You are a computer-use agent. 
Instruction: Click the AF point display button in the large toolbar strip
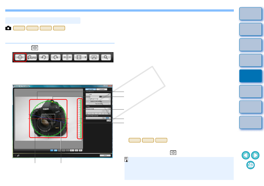pos(67,57)
